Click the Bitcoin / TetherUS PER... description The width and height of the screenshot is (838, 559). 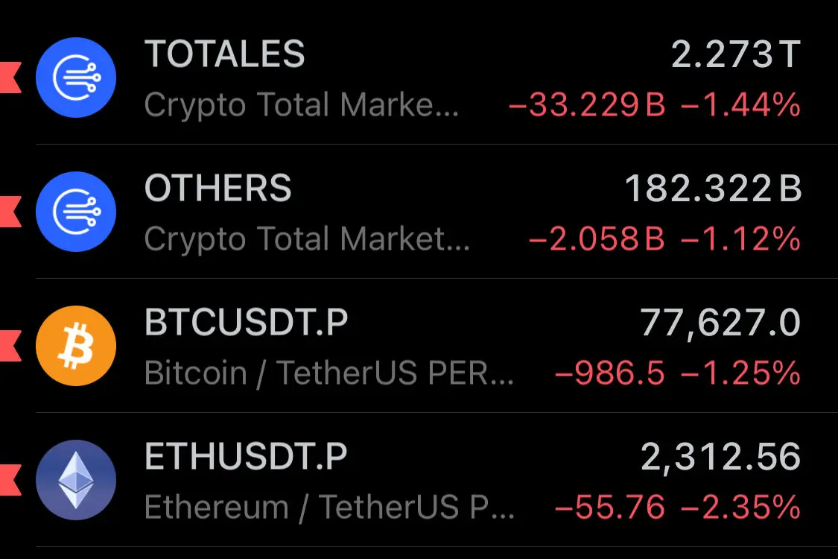tap(329, 373)
